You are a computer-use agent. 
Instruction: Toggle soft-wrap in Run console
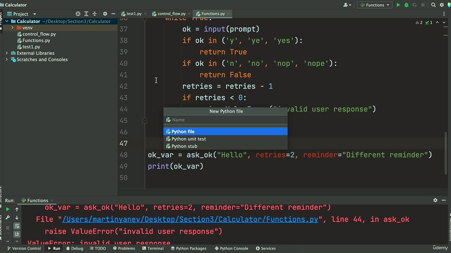point(17,226)
